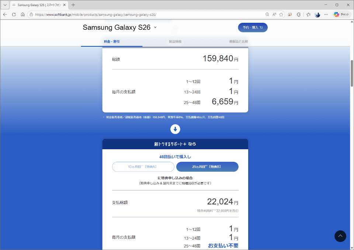Click the に特典申し込みの場合 text
The height and width of the screenshot is (250, 354).
[x=175, y=178]
